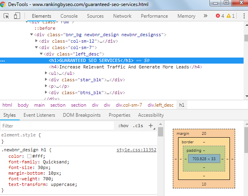Switch to the Elements tab
This screenshot has height=196, width=248.
(x=41, y=16)
